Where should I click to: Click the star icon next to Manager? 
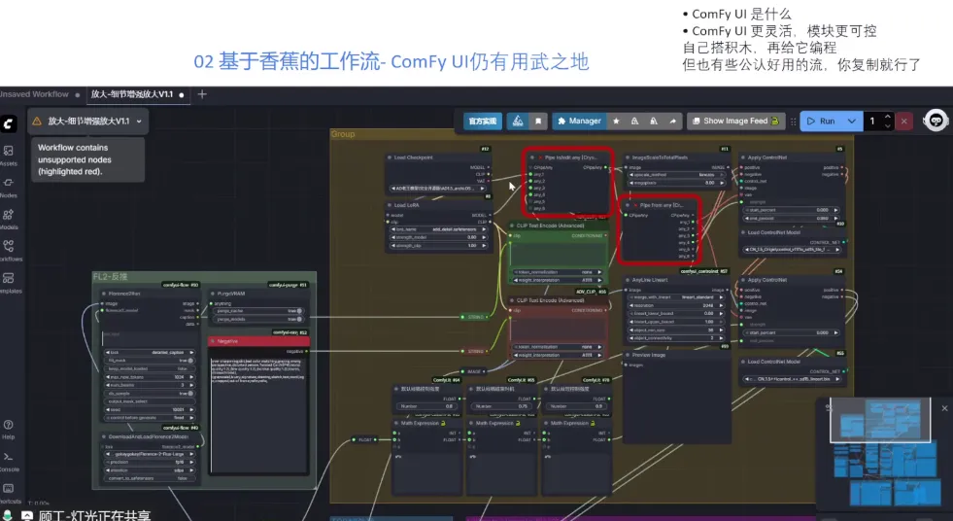tap(616, 121)
